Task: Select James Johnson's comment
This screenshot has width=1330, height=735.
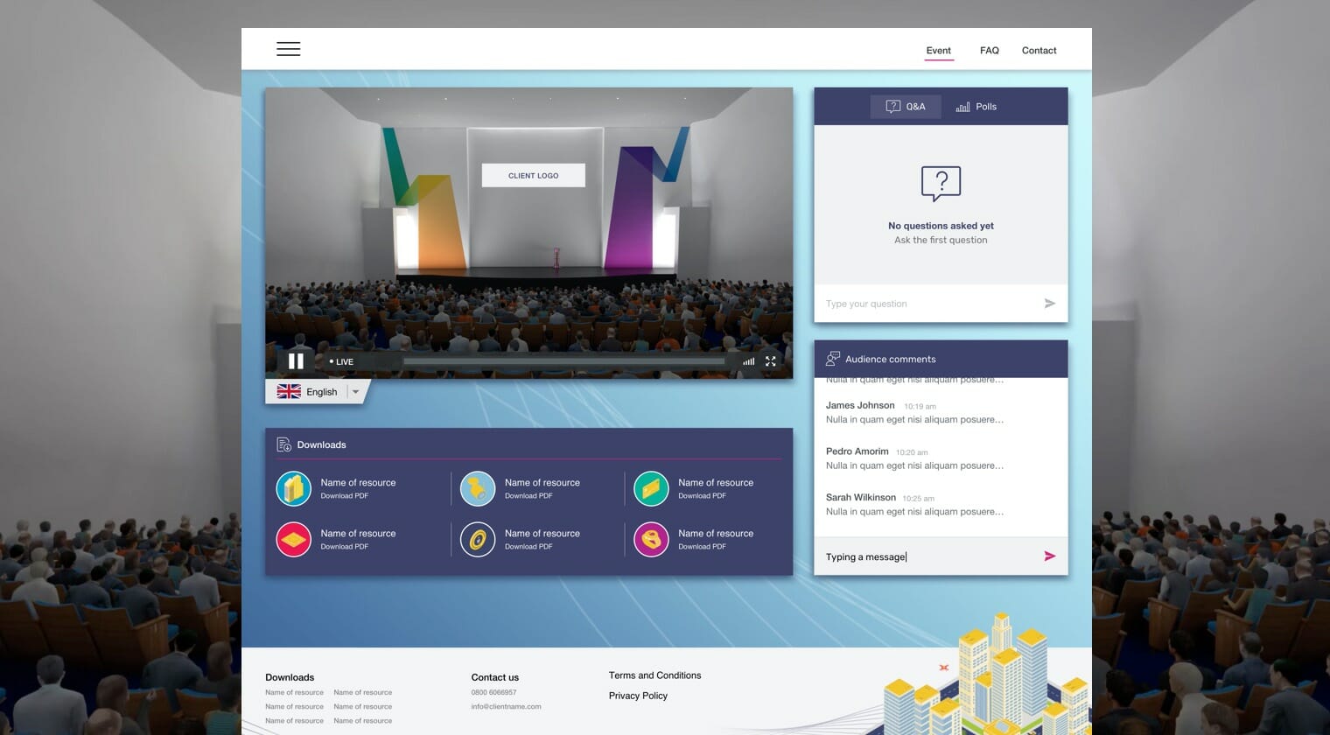Action: click(x=915, y=412)
